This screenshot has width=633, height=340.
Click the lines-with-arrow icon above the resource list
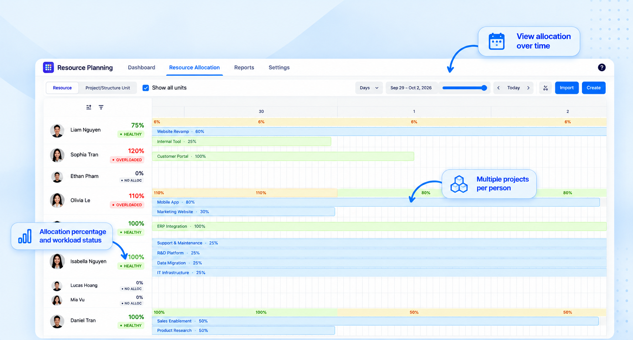tap(89, 107)
